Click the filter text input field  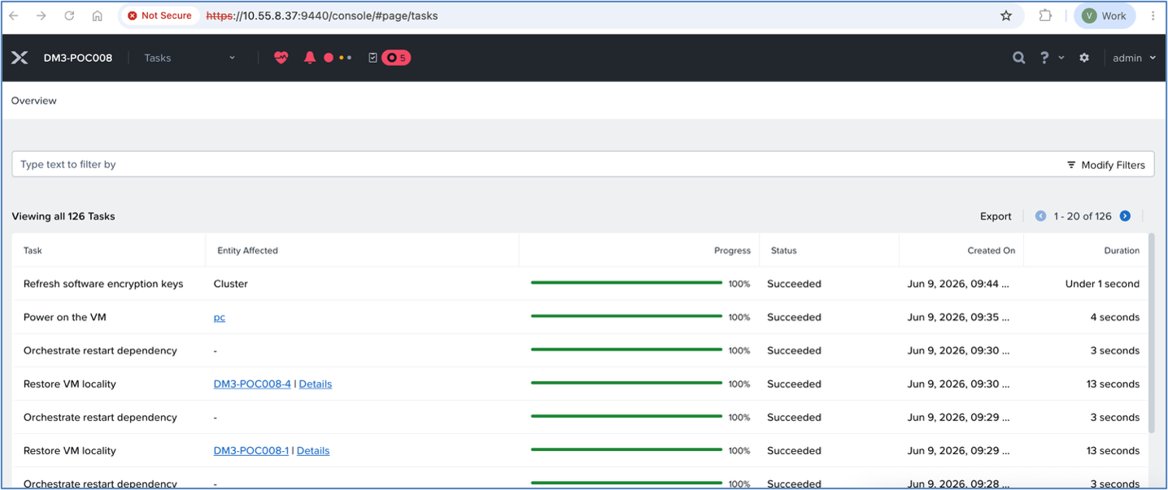[x=537, y=164]
